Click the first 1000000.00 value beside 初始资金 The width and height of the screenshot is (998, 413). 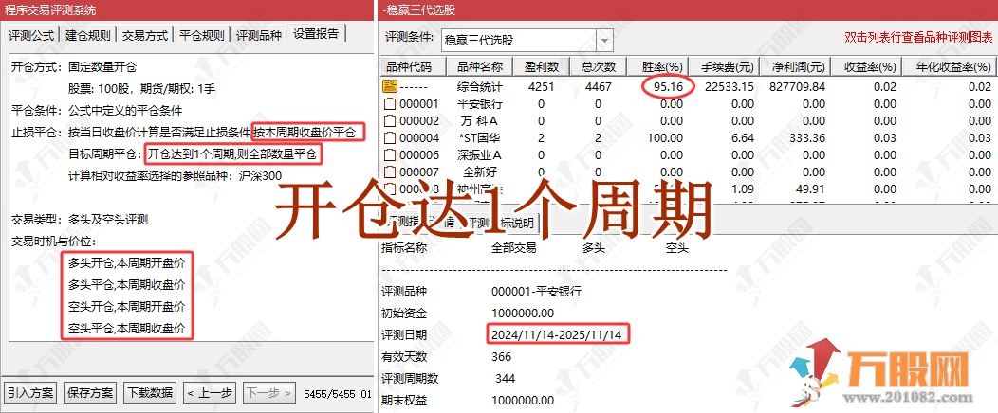(x=523, y=314)
